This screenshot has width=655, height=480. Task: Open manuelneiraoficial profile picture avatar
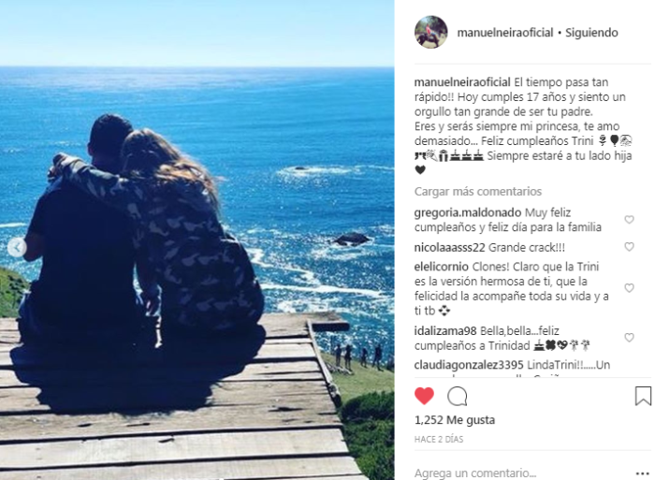[431, 32]
